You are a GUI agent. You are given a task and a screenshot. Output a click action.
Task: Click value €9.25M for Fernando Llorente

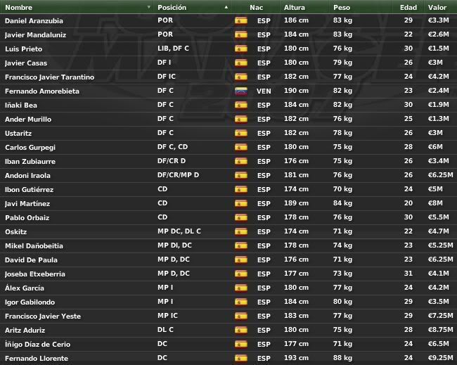(440, 358)
